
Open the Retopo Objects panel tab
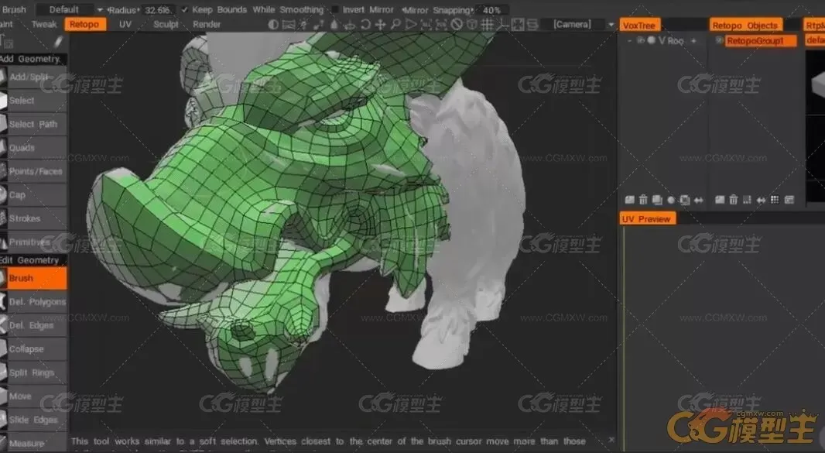(x=745, y=26)
